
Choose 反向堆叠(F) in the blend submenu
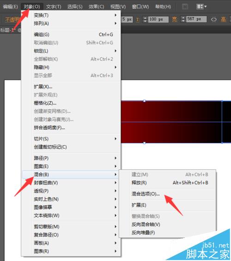[167, 232]
